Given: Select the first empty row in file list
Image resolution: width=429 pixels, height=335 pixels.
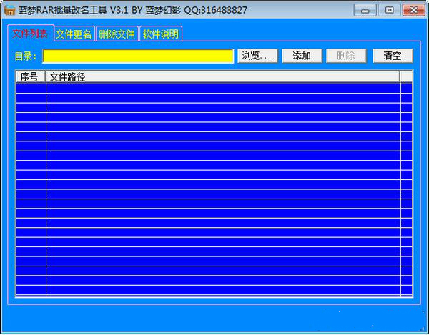Looking at the screenshot, I should (x=214, y=89).
